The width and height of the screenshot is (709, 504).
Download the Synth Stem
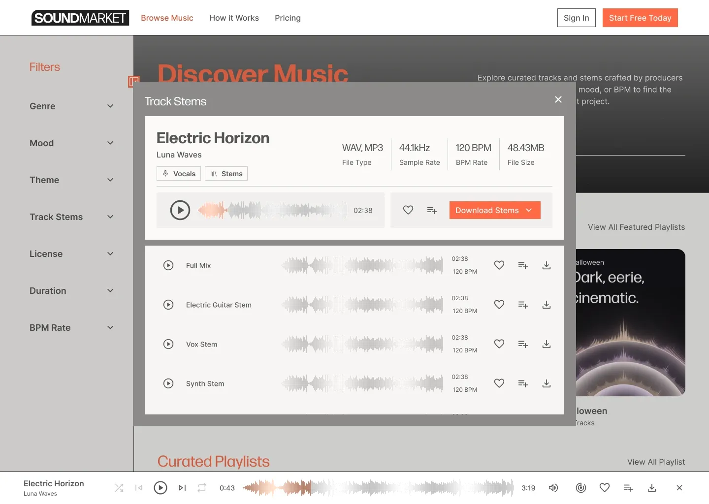coord(547,383)
